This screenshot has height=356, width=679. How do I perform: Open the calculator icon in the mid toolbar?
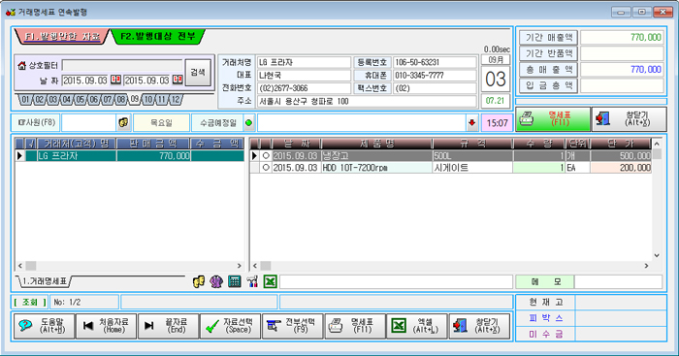[x=235, y=282]
